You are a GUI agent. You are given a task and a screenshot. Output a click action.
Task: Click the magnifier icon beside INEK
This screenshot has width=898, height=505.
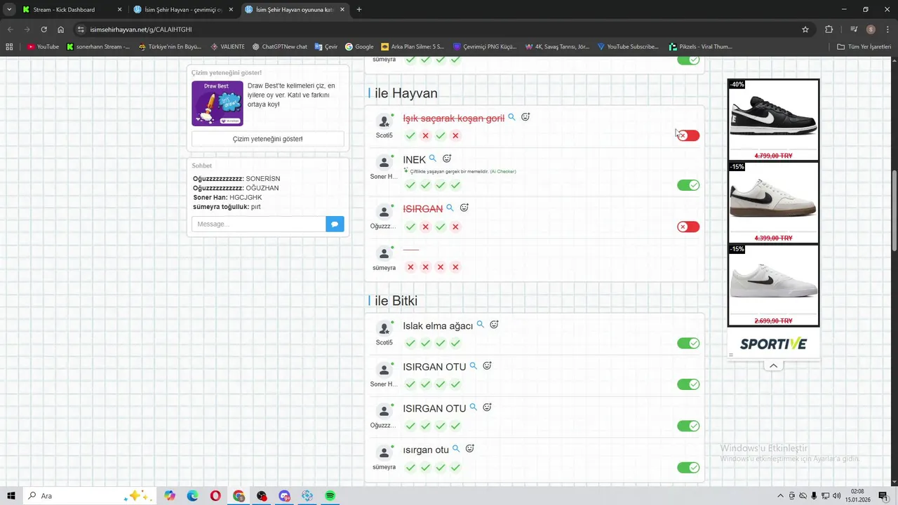coord(433,159)
